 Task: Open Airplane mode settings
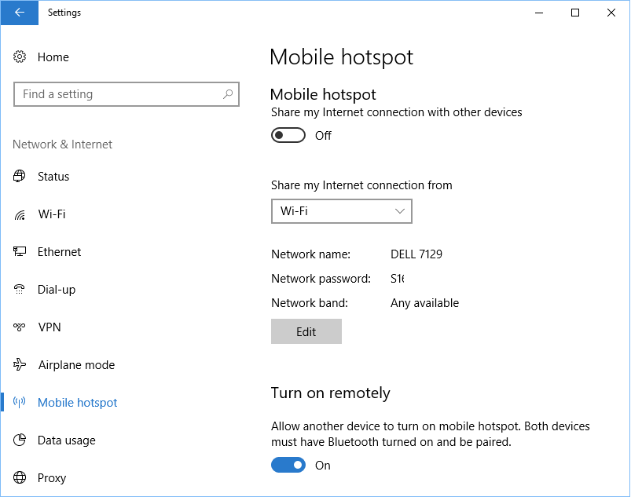click(x=76, y=365)
